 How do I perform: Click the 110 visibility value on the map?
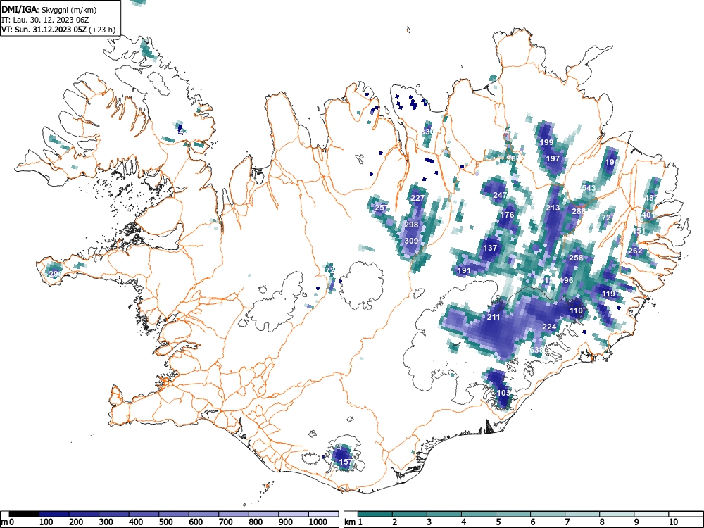[576, 310]
